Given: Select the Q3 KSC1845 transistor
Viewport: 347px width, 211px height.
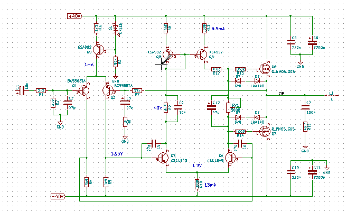Looking at the screenshot, I should coord(163,158).
